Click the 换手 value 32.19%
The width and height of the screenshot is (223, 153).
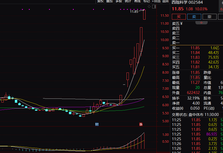coord(193,98)
